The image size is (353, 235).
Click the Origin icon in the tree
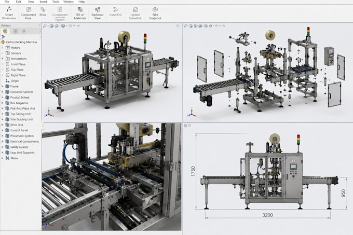pyautogui.click(x=7, y=81)
